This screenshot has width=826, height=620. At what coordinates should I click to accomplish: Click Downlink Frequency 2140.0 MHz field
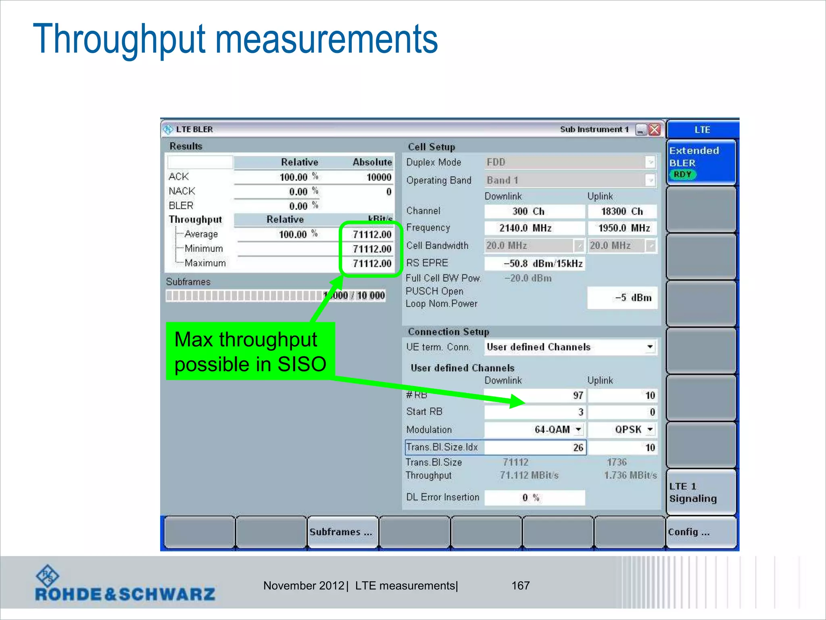534,228
